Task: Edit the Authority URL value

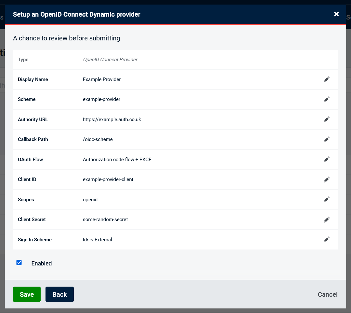Action: coord(327,120)
